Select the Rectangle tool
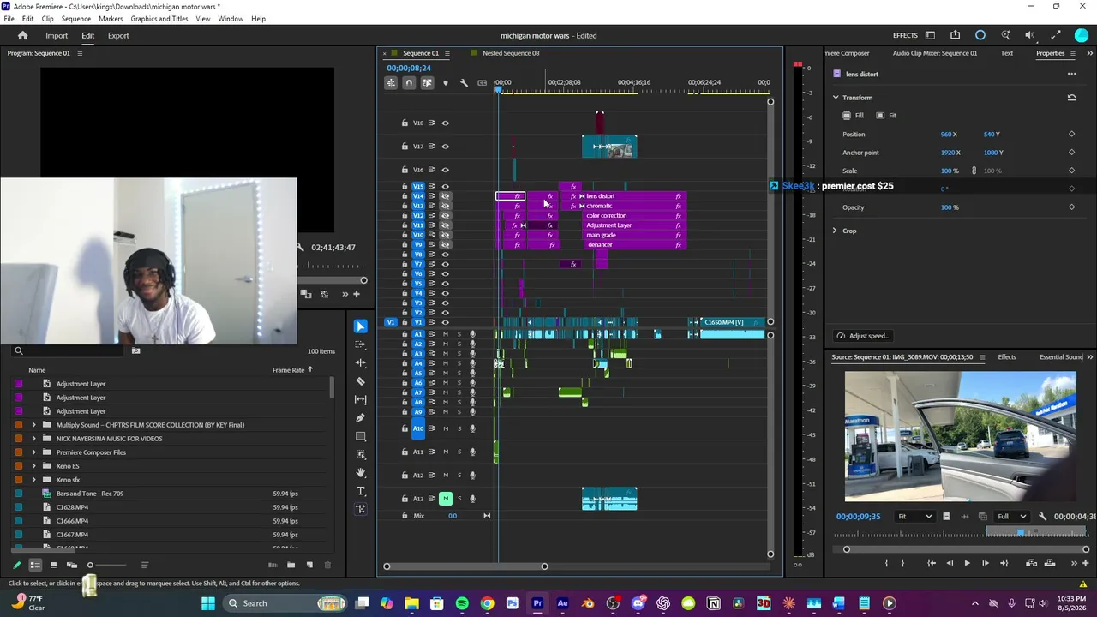The image size is (1097, 617). click(361, 436)
